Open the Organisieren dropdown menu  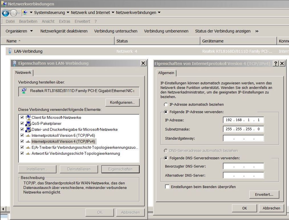pyautogui.click(x=19, y=31)
